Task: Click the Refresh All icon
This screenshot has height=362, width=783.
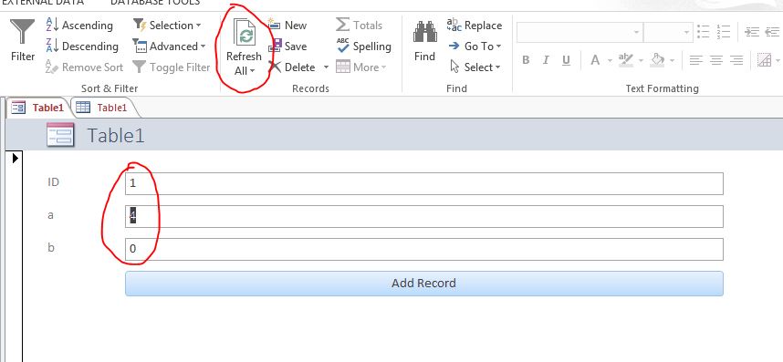Action: (245, 35)
